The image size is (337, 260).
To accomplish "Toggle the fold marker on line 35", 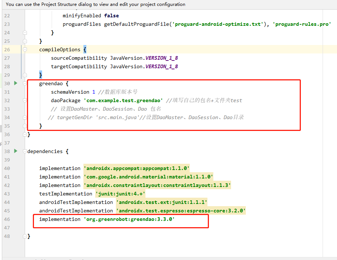I will [x=24, y=126].
